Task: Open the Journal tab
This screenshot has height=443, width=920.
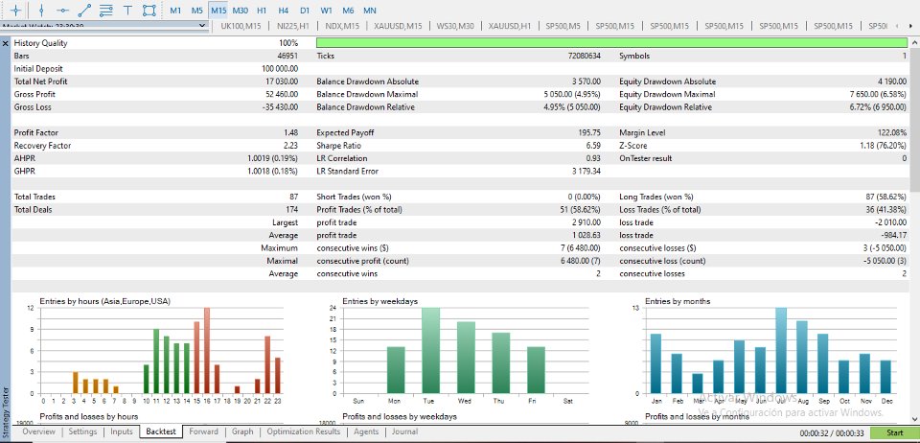Action: (404, 431)
